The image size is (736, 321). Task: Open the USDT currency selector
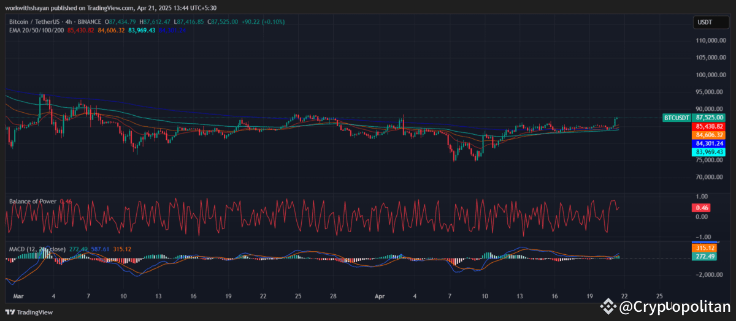click(x=703, y=22)
